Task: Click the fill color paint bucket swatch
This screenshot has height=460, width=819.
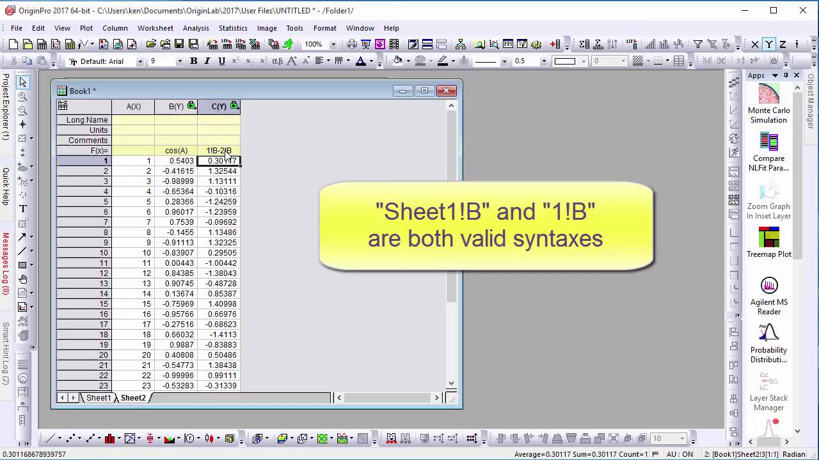Action: click(x=397, y=61)
